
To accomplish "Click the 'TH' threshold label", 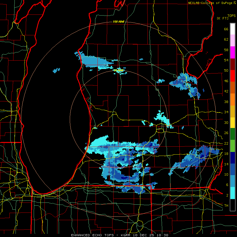I will [x=226, y=206].
